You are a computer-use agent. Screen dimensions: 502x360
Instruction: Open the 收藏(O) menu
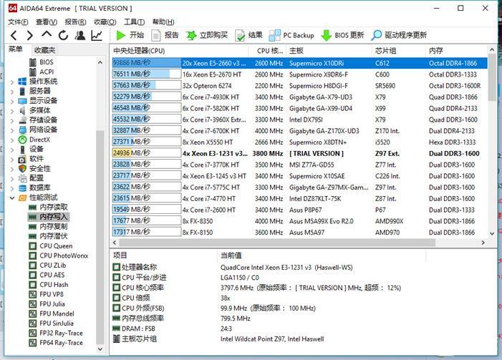pos(105,21)
